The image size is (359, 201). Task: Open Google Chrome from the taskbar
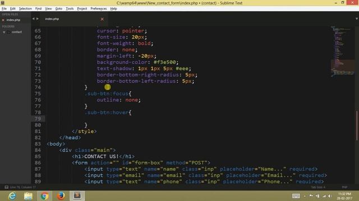[45, 196]
